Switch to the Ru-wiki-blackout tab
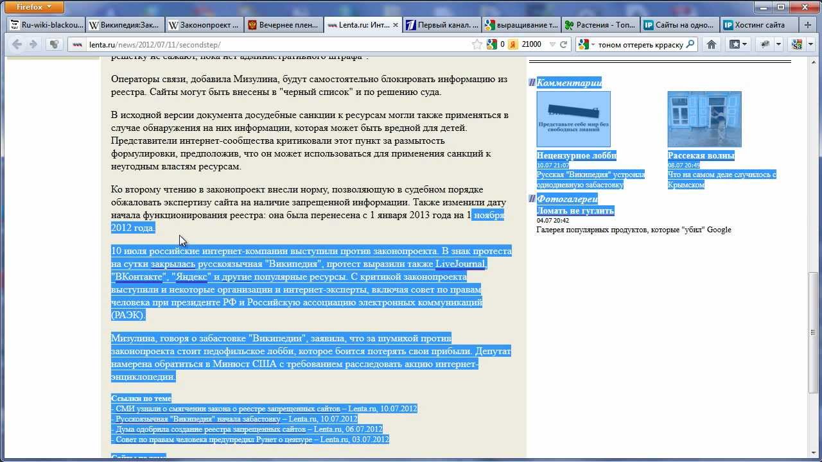Viewport: 822px width, 462px height. click(x=46, y=25)
